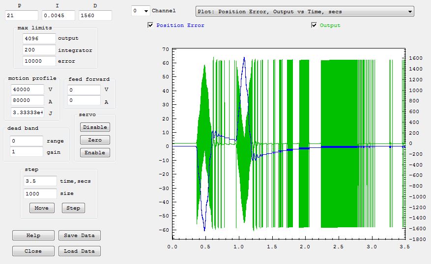Image resolution: width=431 pixels, height=264 pixels.
Task: Click the dead band range field
Action: [x=27, y=141]
